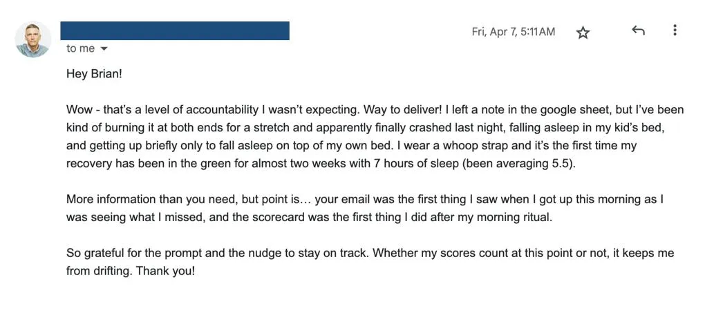The width and height of the screenshot is (714, 322).
Task: Click the reply arrow icon
Action: point(638,31)
